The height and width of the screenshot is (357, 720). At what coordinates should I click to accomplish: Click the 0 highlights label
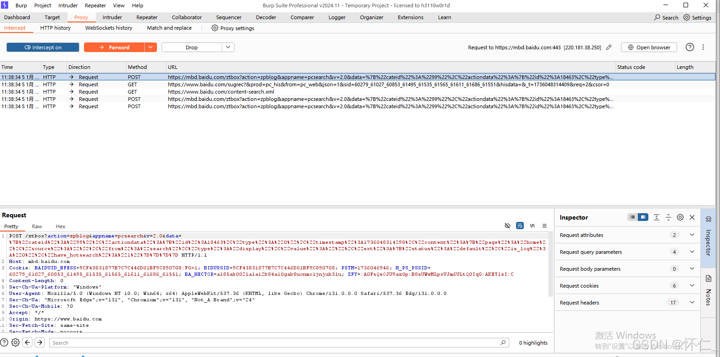click(533, 343)
